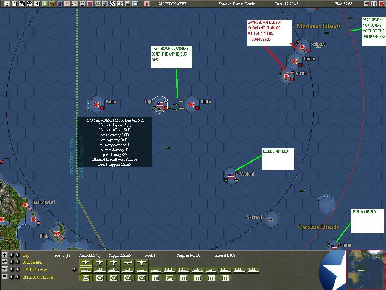Image resolution: width=386 pixels, height=290 pixels.
Task: Click the Woleai US base hex
Action: pyautogui.click(x=231, y=176)
